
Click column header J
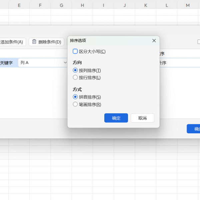point(124,5)
